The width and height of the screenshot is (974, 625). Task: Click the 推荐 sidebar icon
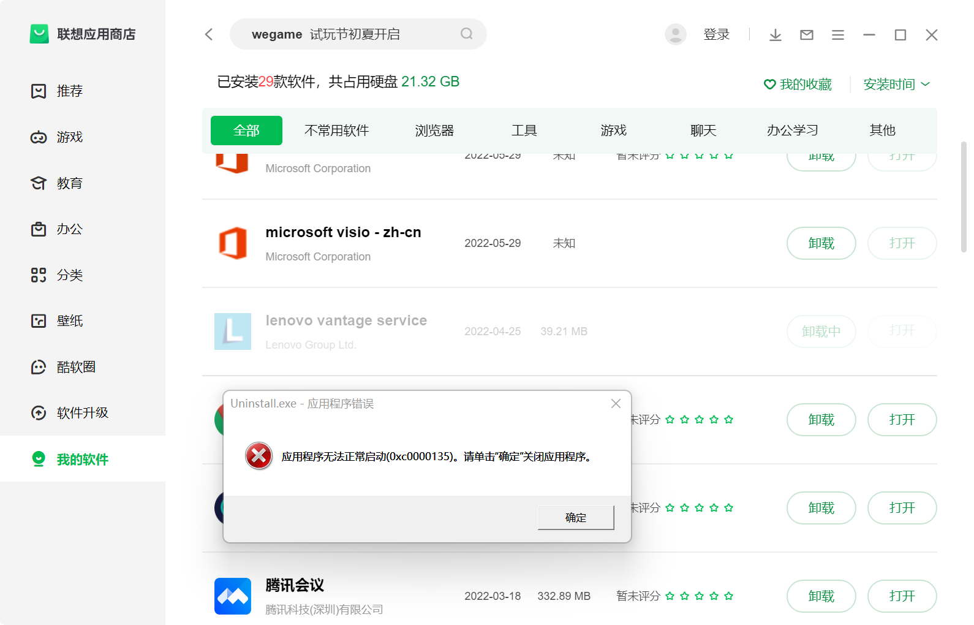click(39, 91)
